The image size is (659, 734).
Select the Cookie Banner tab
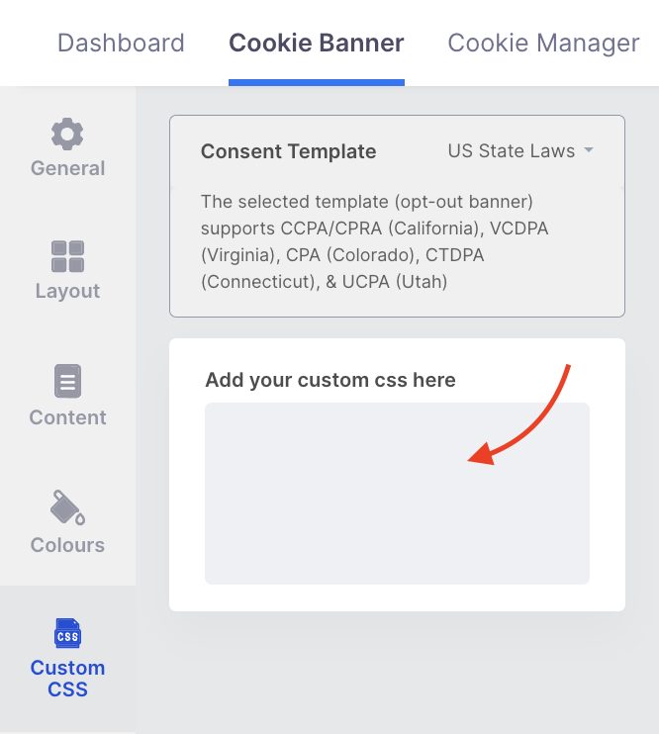pos(317,44)
